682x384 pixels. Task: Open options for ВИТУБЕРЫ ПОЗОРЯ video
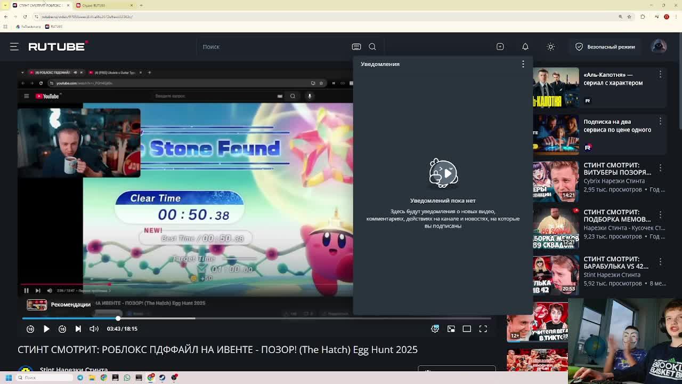click(x=660, y=168)
